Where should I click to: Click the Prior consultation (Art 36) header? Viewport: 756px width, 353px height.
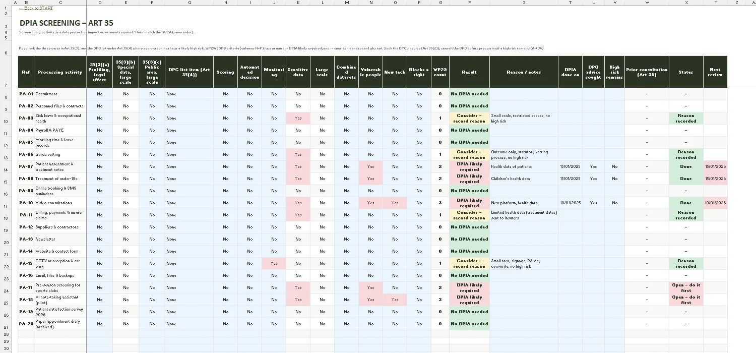click(647, 72)
